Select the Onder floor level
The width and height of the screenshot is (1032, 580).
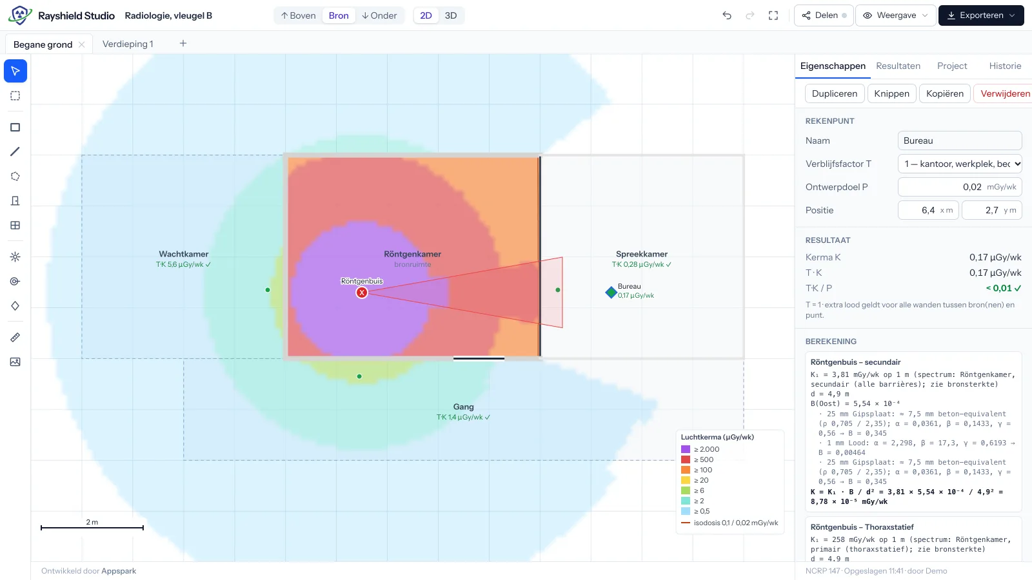379,15
